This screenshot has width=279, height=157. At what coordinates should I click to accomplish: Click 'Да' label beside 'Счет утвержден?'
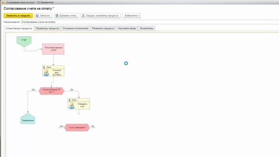[93, 126]
